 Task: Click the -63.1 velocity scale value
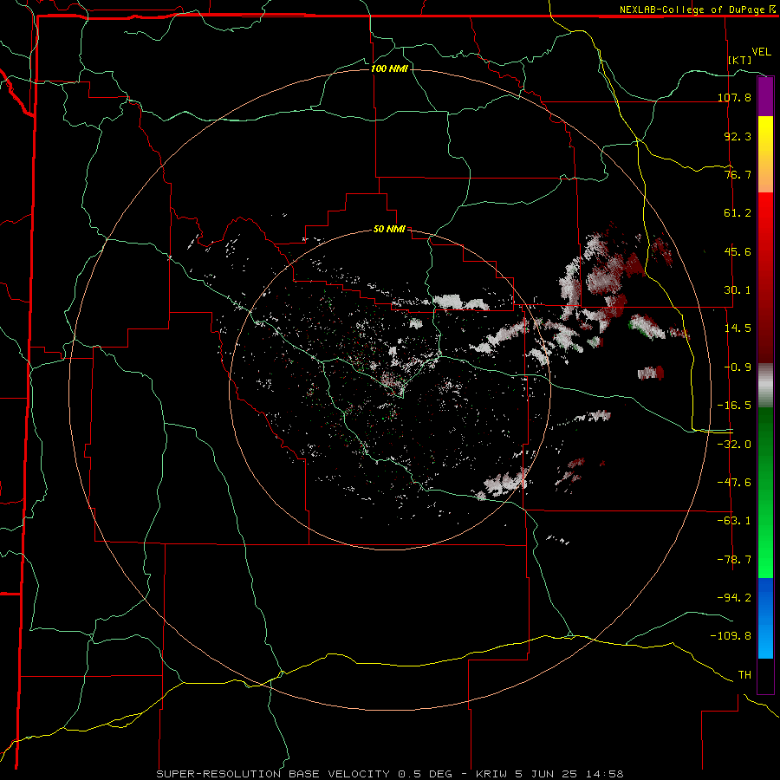tap(734, 521)
